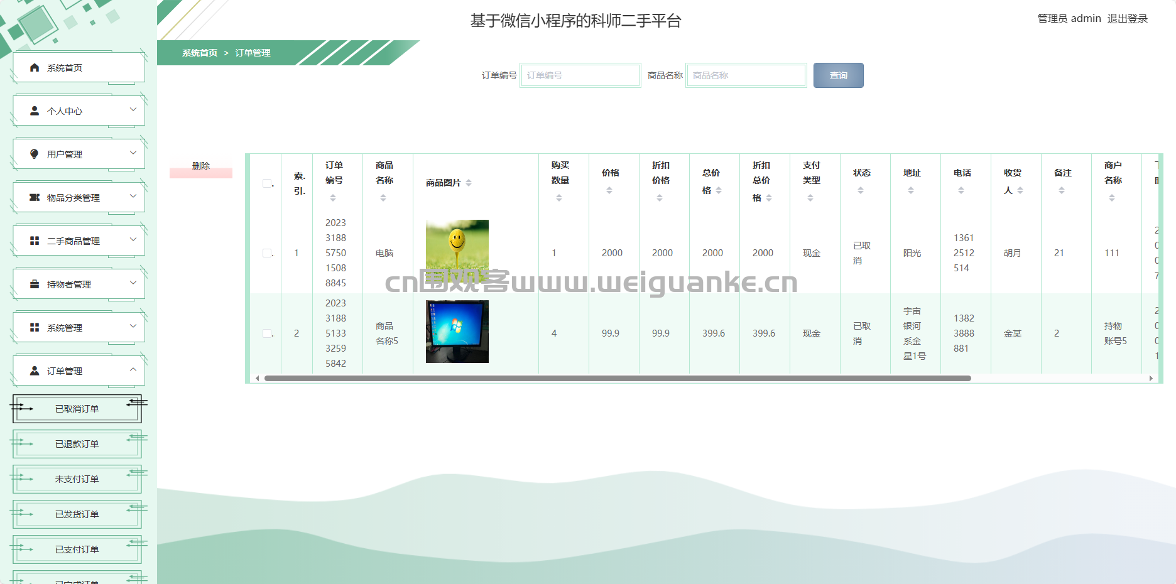Viewport: 1176px width, 584px height.
Task: Check the checkbox for order row 1
Action: point(267,253)
